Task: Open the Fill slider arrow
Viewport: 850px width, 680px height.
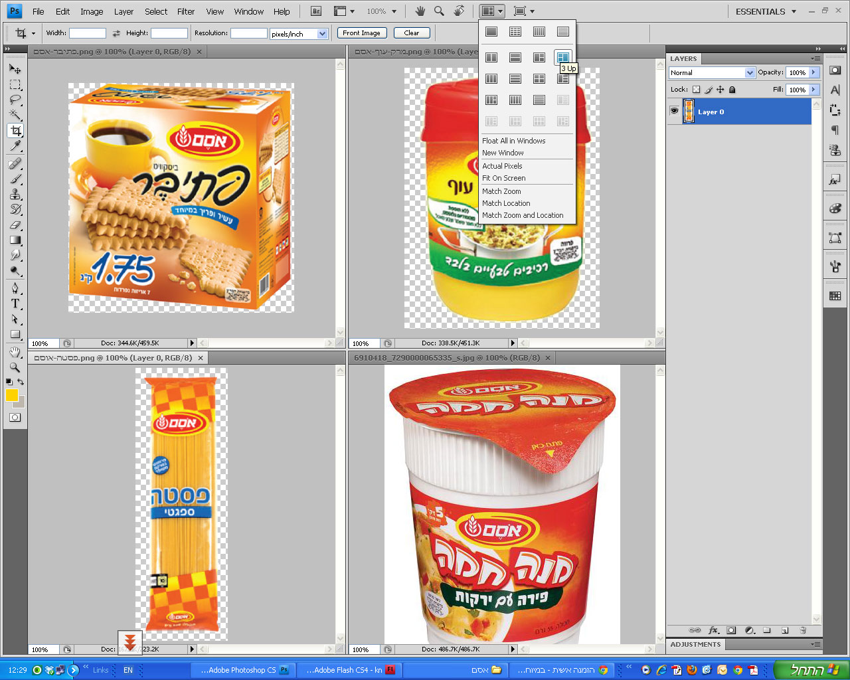Action: 813,90
